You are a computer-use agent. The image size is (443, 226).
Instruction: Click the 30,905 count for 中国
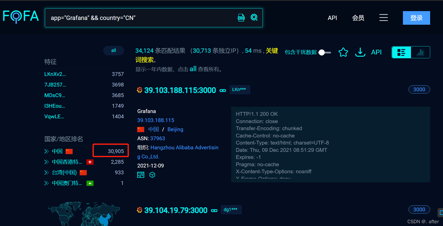coord(116,151)
